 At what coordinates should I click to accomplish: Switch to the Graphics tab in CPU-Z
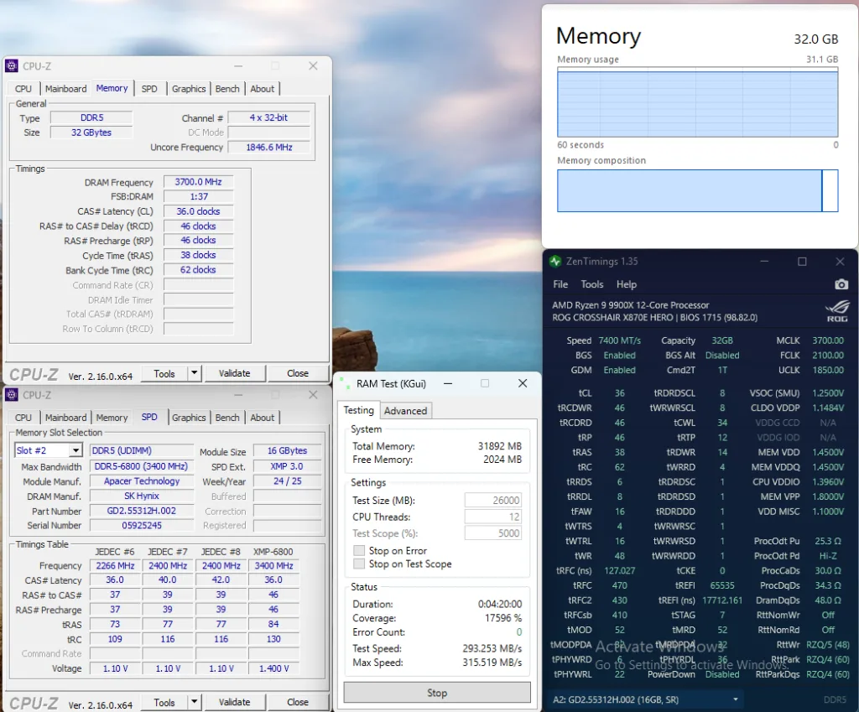tap(189, 88)
